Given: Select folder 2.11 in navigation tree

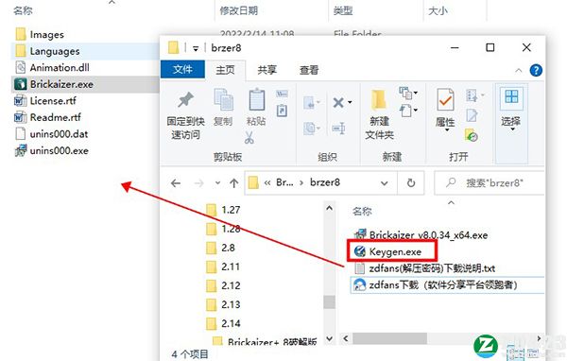Looking at the screenshot, I should click(223, 266).
